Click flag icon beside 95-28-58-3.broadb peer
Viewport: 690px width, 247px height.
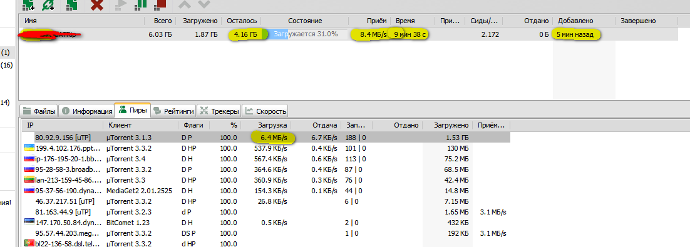tap(29, 169)
